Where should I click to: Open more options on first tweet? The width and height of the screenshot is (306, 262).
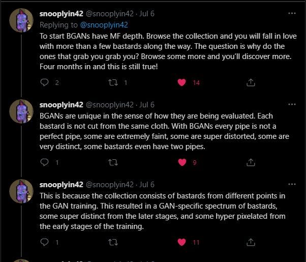click(x=291, y=13)
